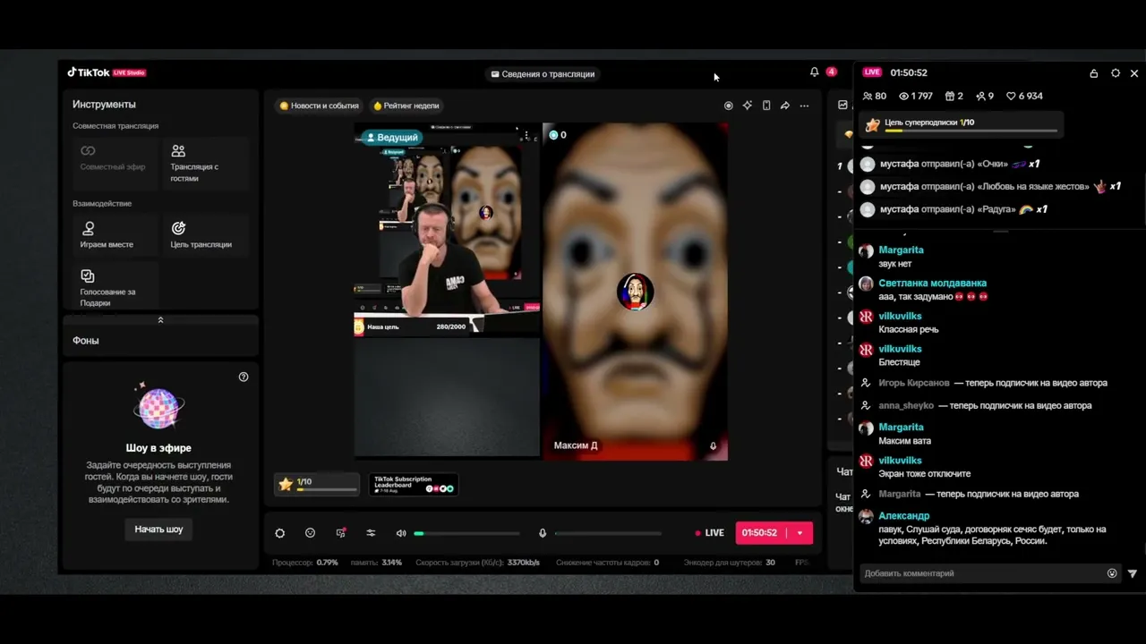The width and height of the screenshot is (1146, 644).
Task: Click the viewers count 80 icon
Action: click(874, 96)
